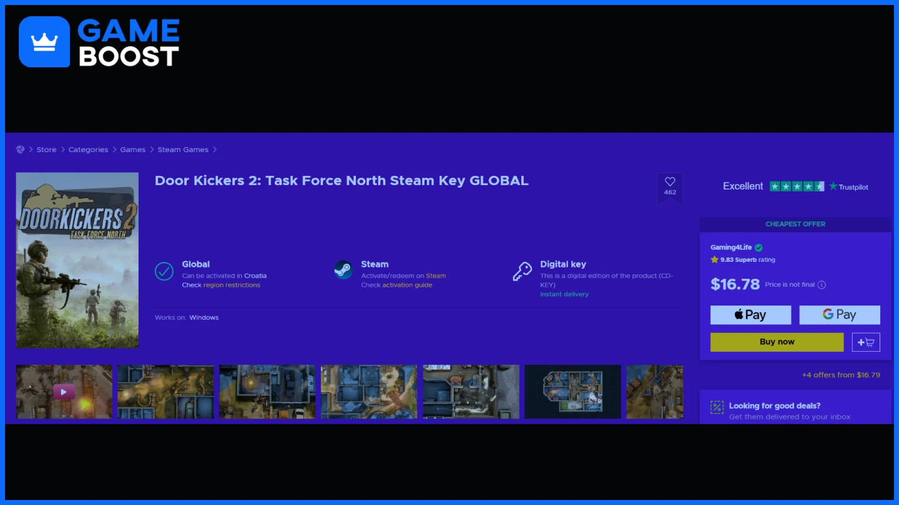899x505 pixels.
Task: Click the digital key icon
Action: (522, 271)
